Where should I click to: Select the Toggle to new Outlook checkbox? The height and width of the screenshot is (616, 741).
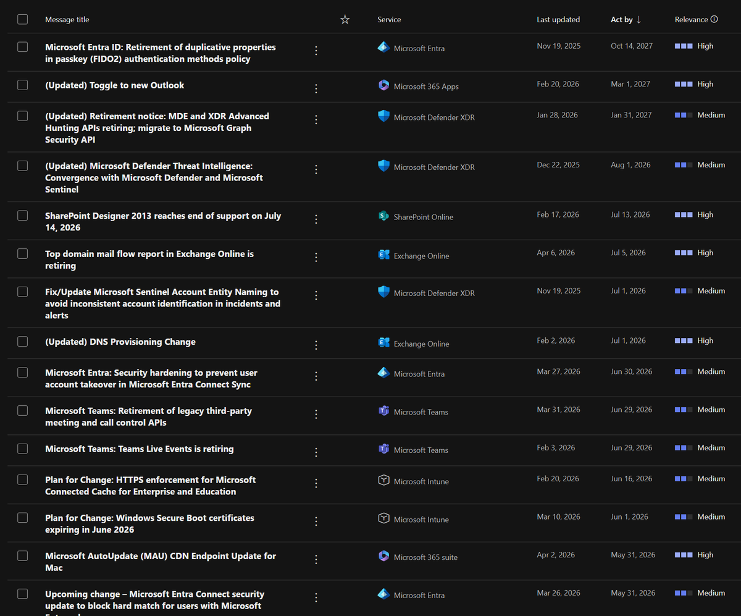click(x=23, y=85)
